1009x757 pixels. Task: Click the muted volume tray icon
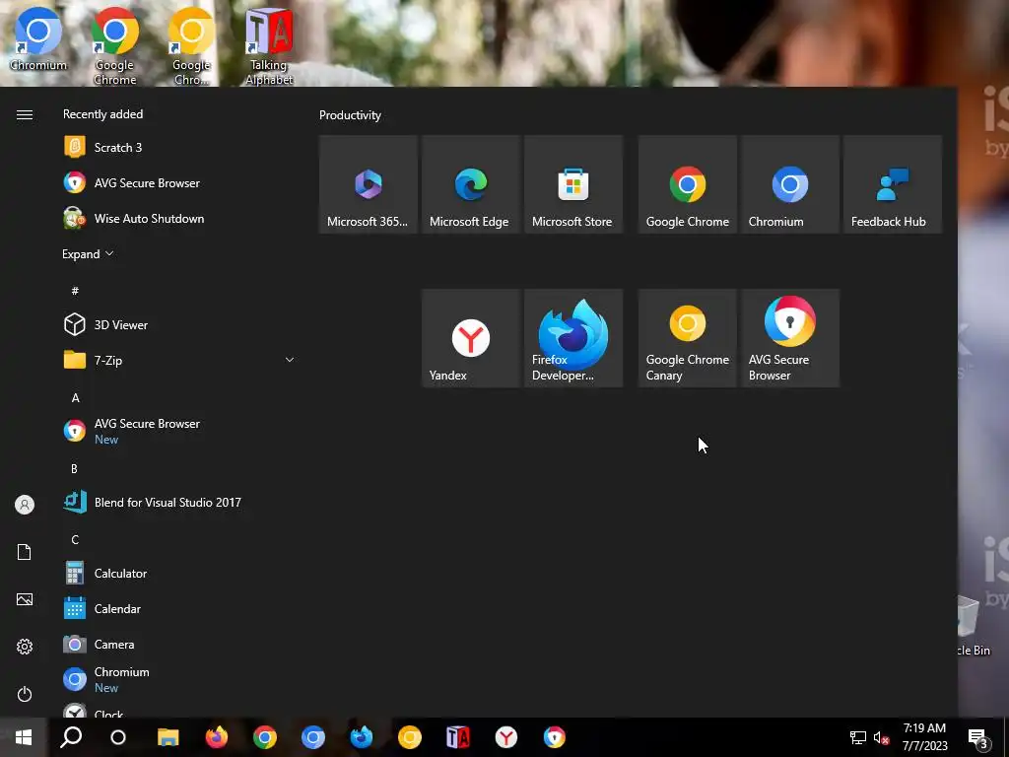882,737
